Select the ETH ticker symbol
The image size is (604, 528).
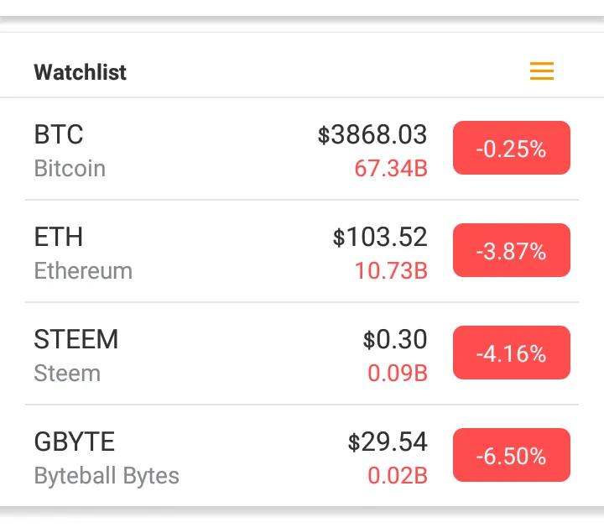[59, 237]
